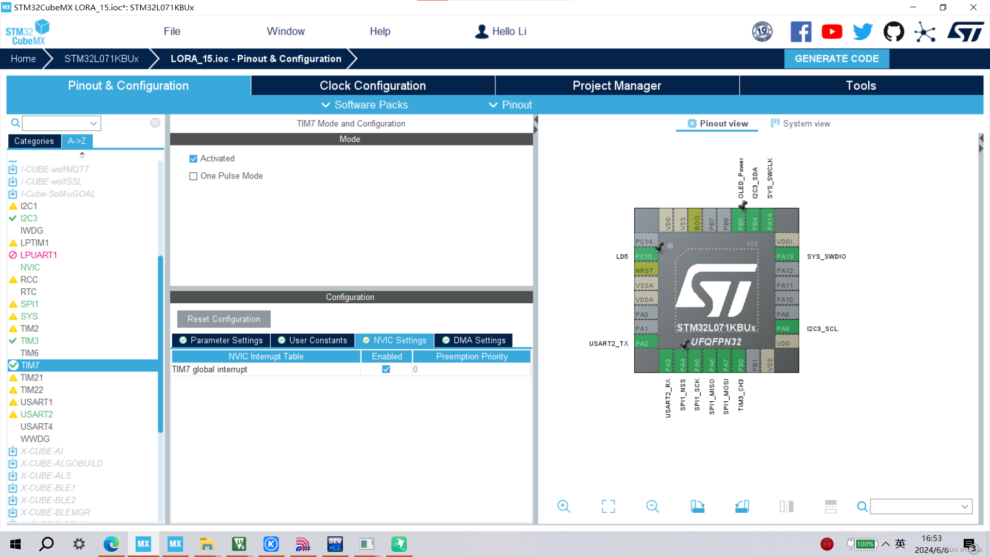Viewport: 990px width, 557px height.
Task: Toggle TIM7 global interrupt Enabled checkbox
Action: tap(386, 369)
